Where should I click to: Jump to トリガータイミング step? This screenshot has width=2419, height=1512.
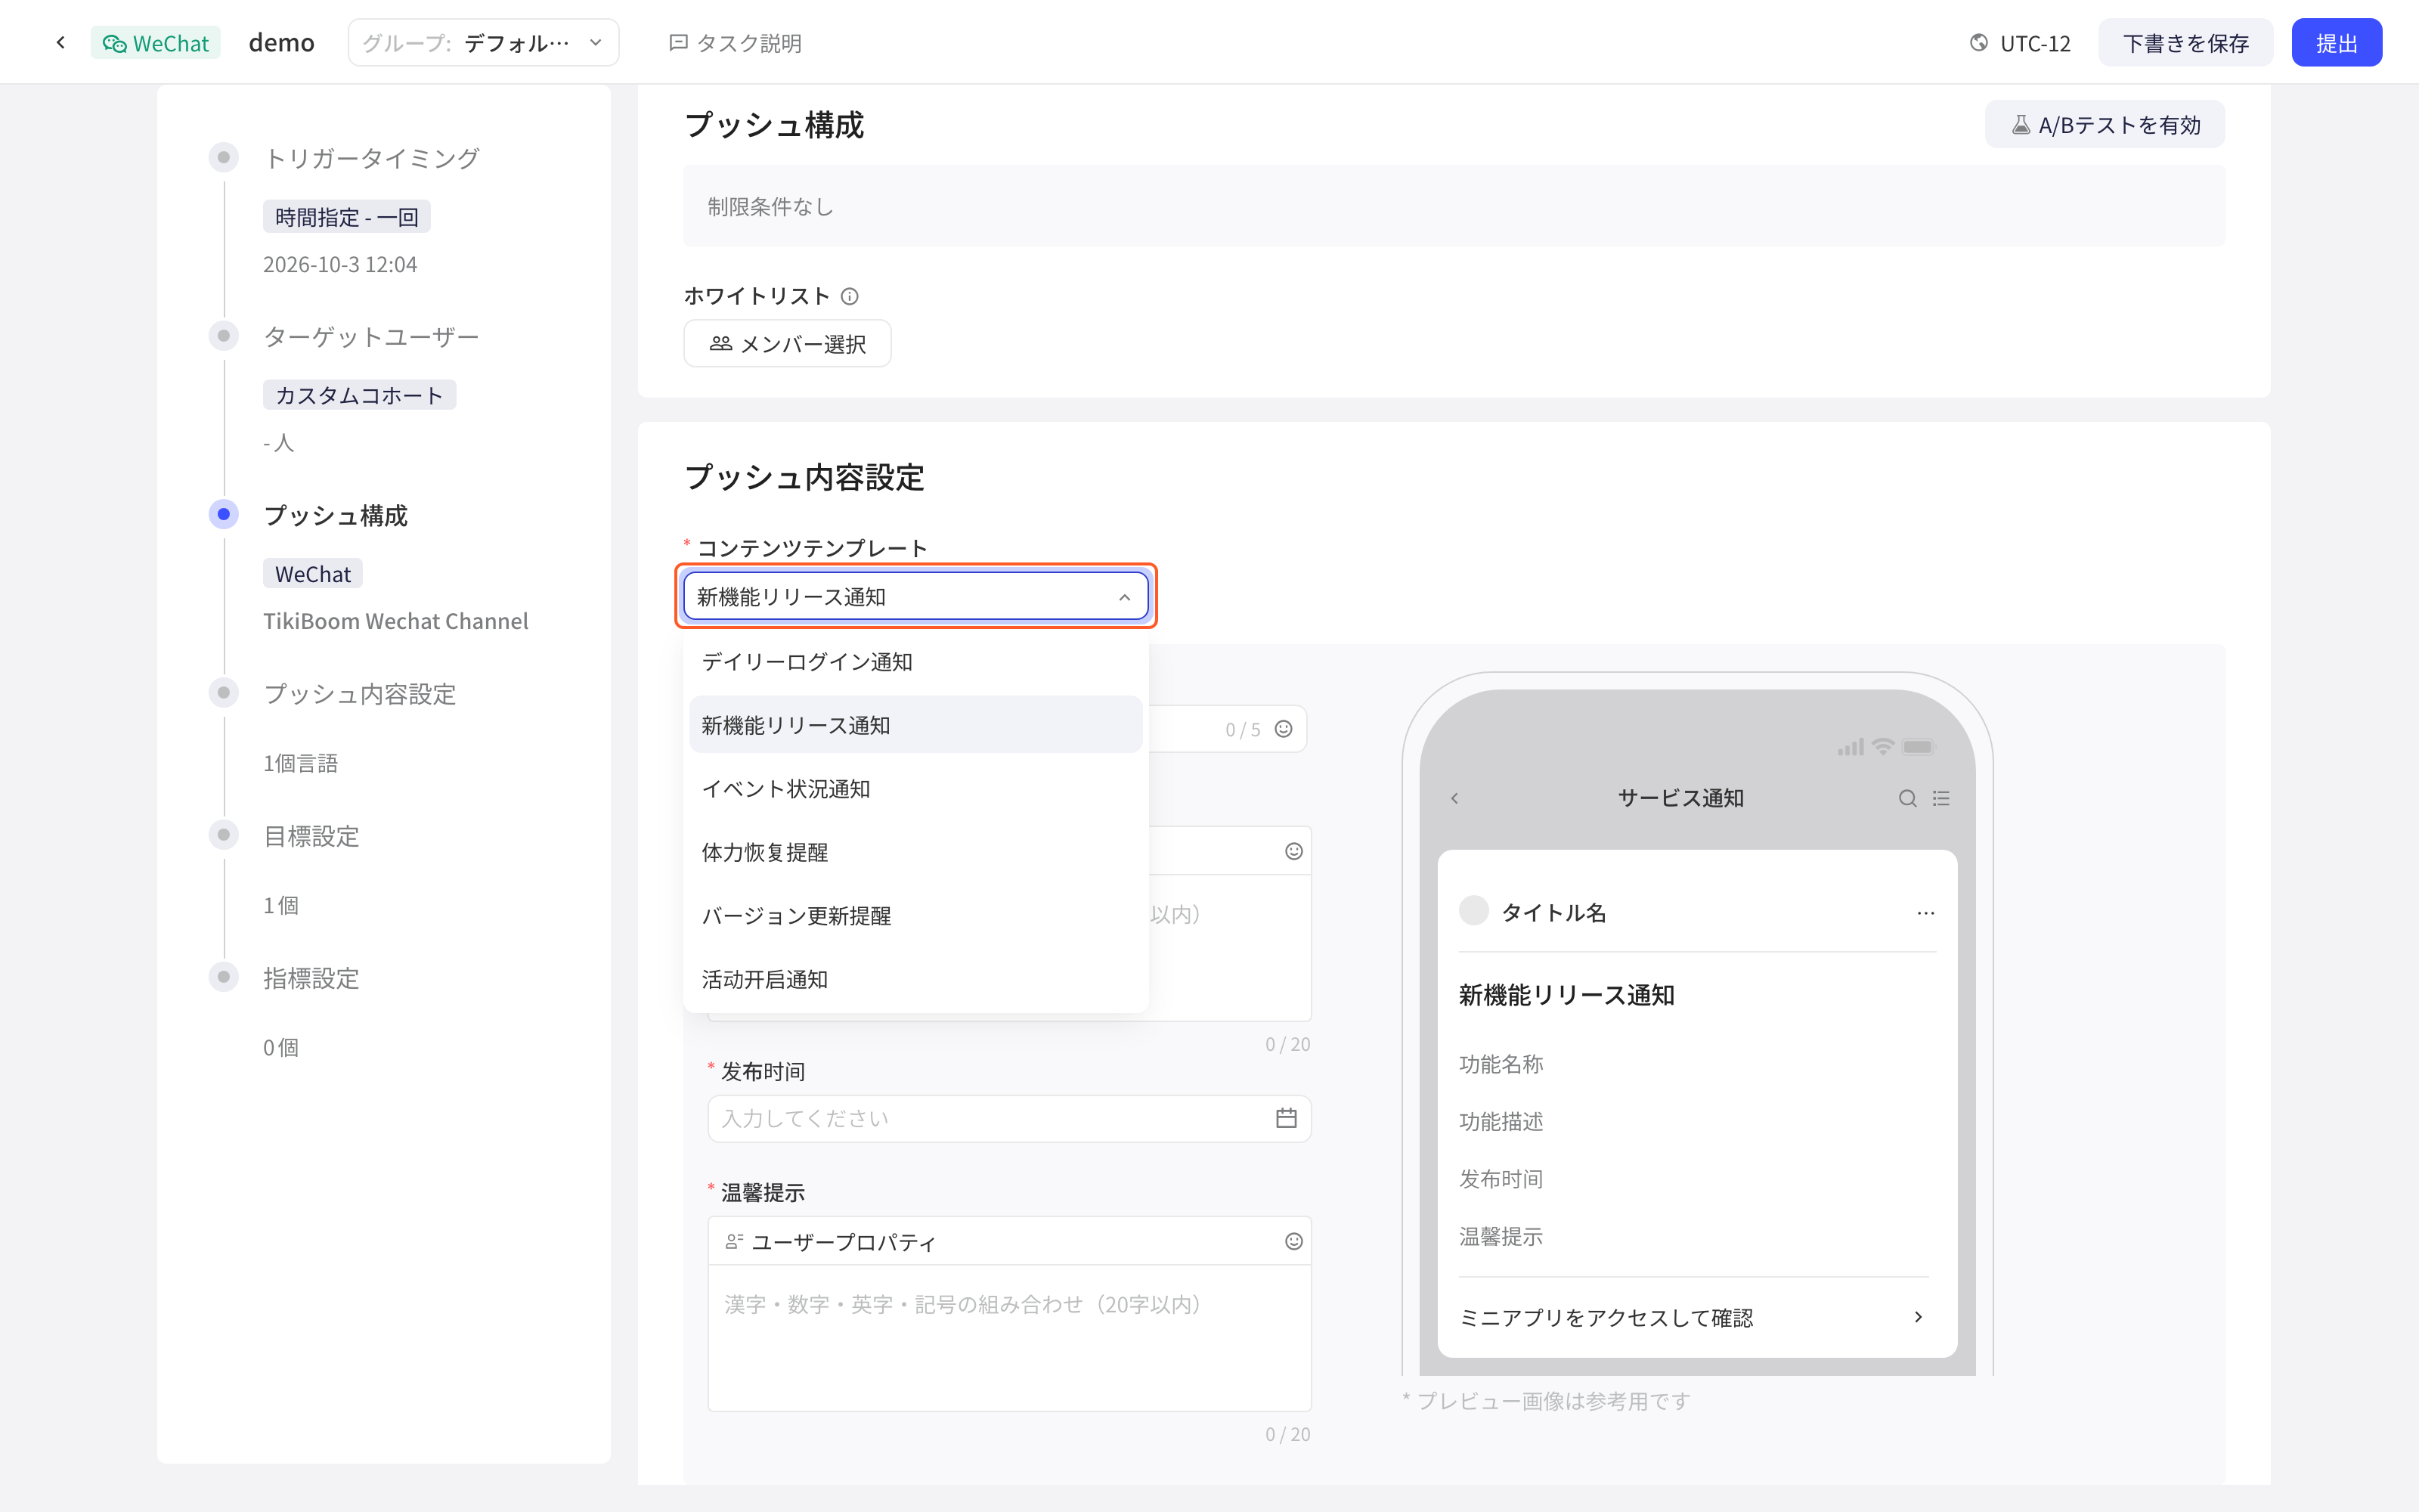372,158
